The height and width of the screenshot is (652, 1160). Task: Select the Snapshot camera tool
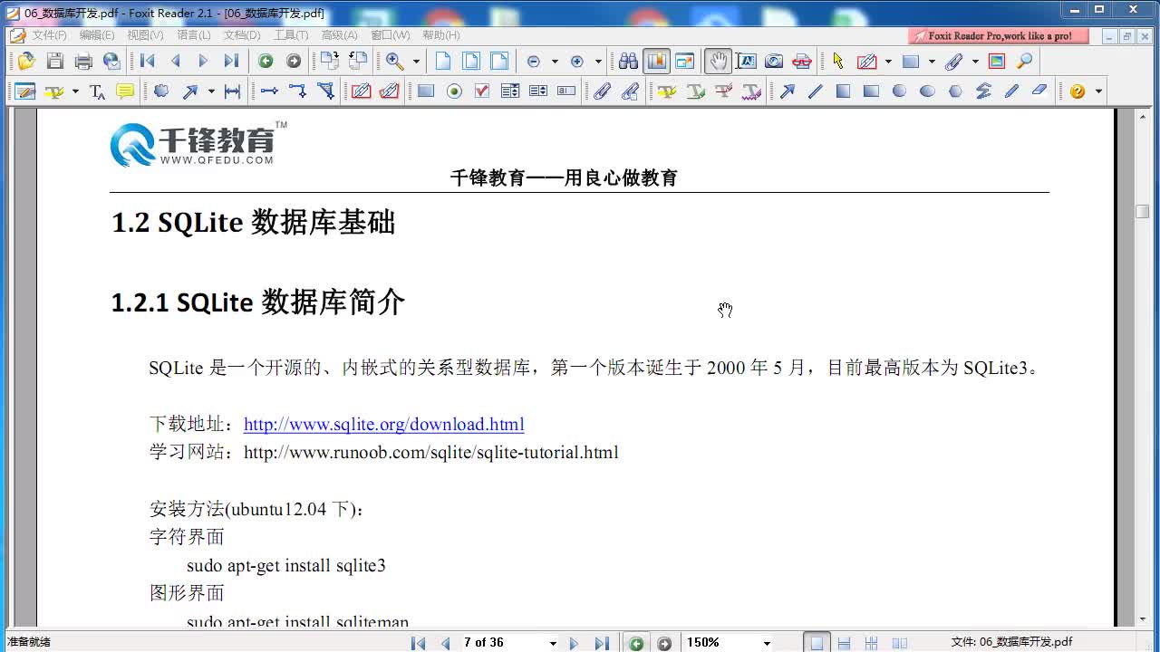click(x=774, y=62)
